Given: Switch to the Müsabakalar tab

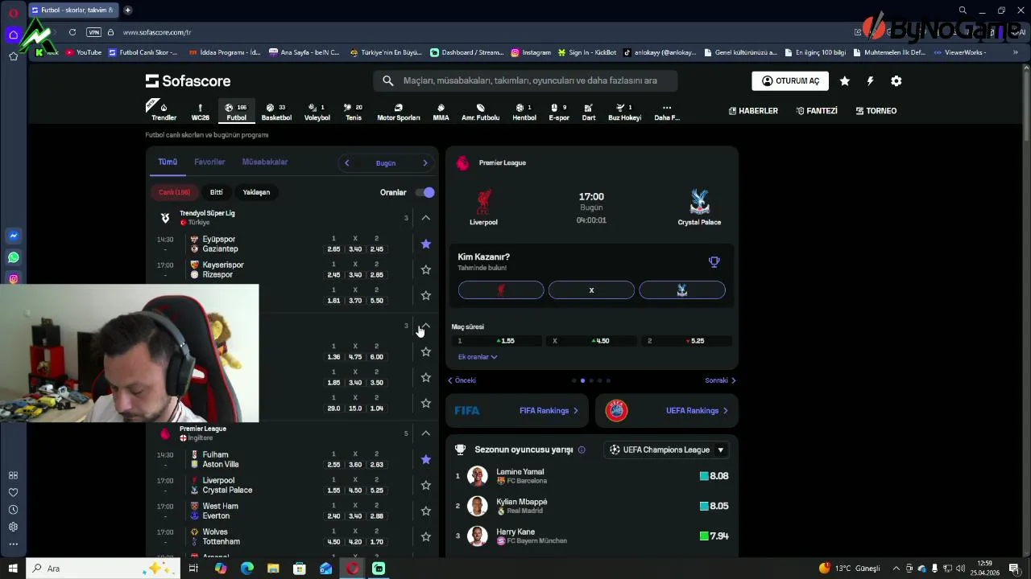Looking at the screenshot, I should pos(265,162).
